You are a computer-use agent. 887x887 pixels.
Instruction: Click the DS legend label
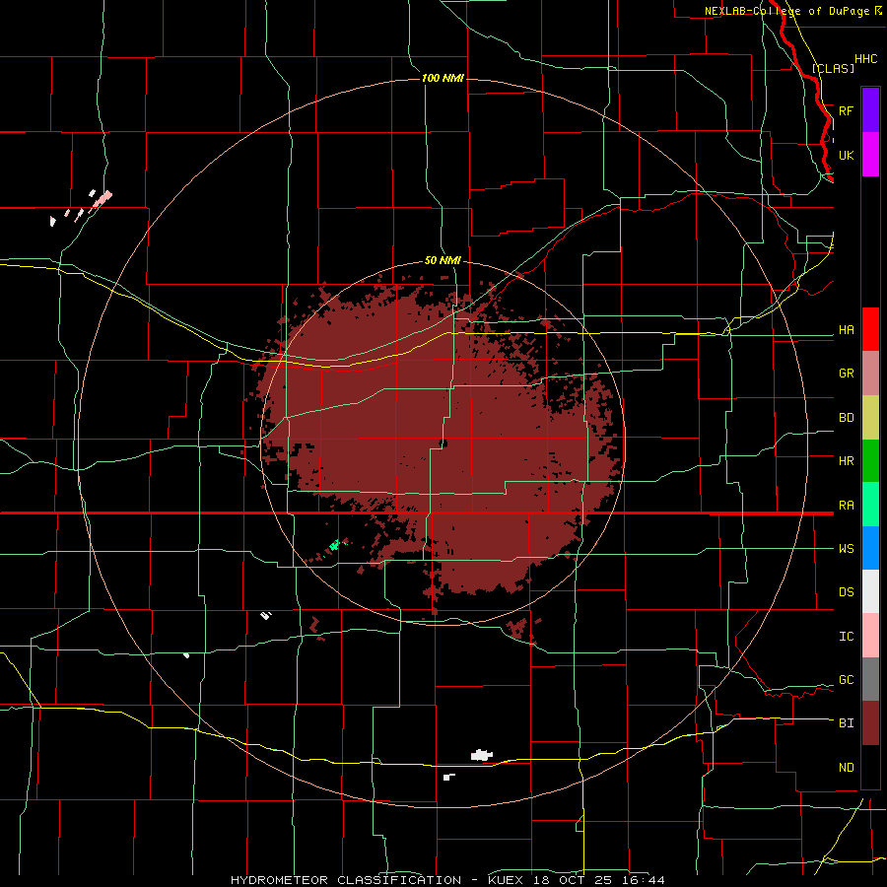(846, 592)
